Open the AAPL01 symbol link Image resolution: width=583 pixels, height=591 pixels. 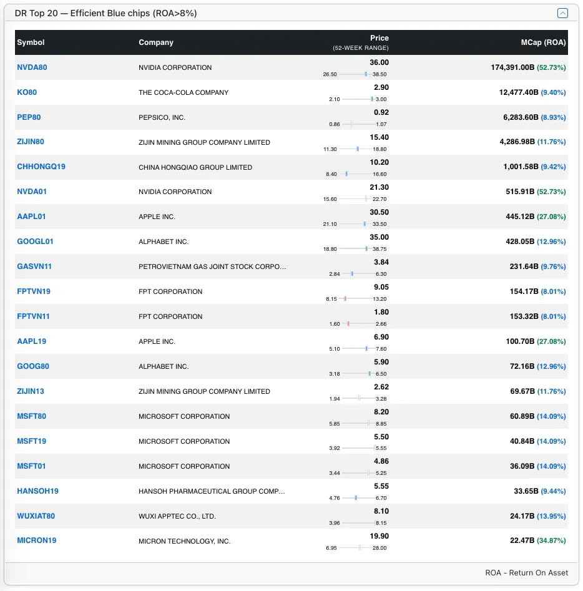coord(31,217)
